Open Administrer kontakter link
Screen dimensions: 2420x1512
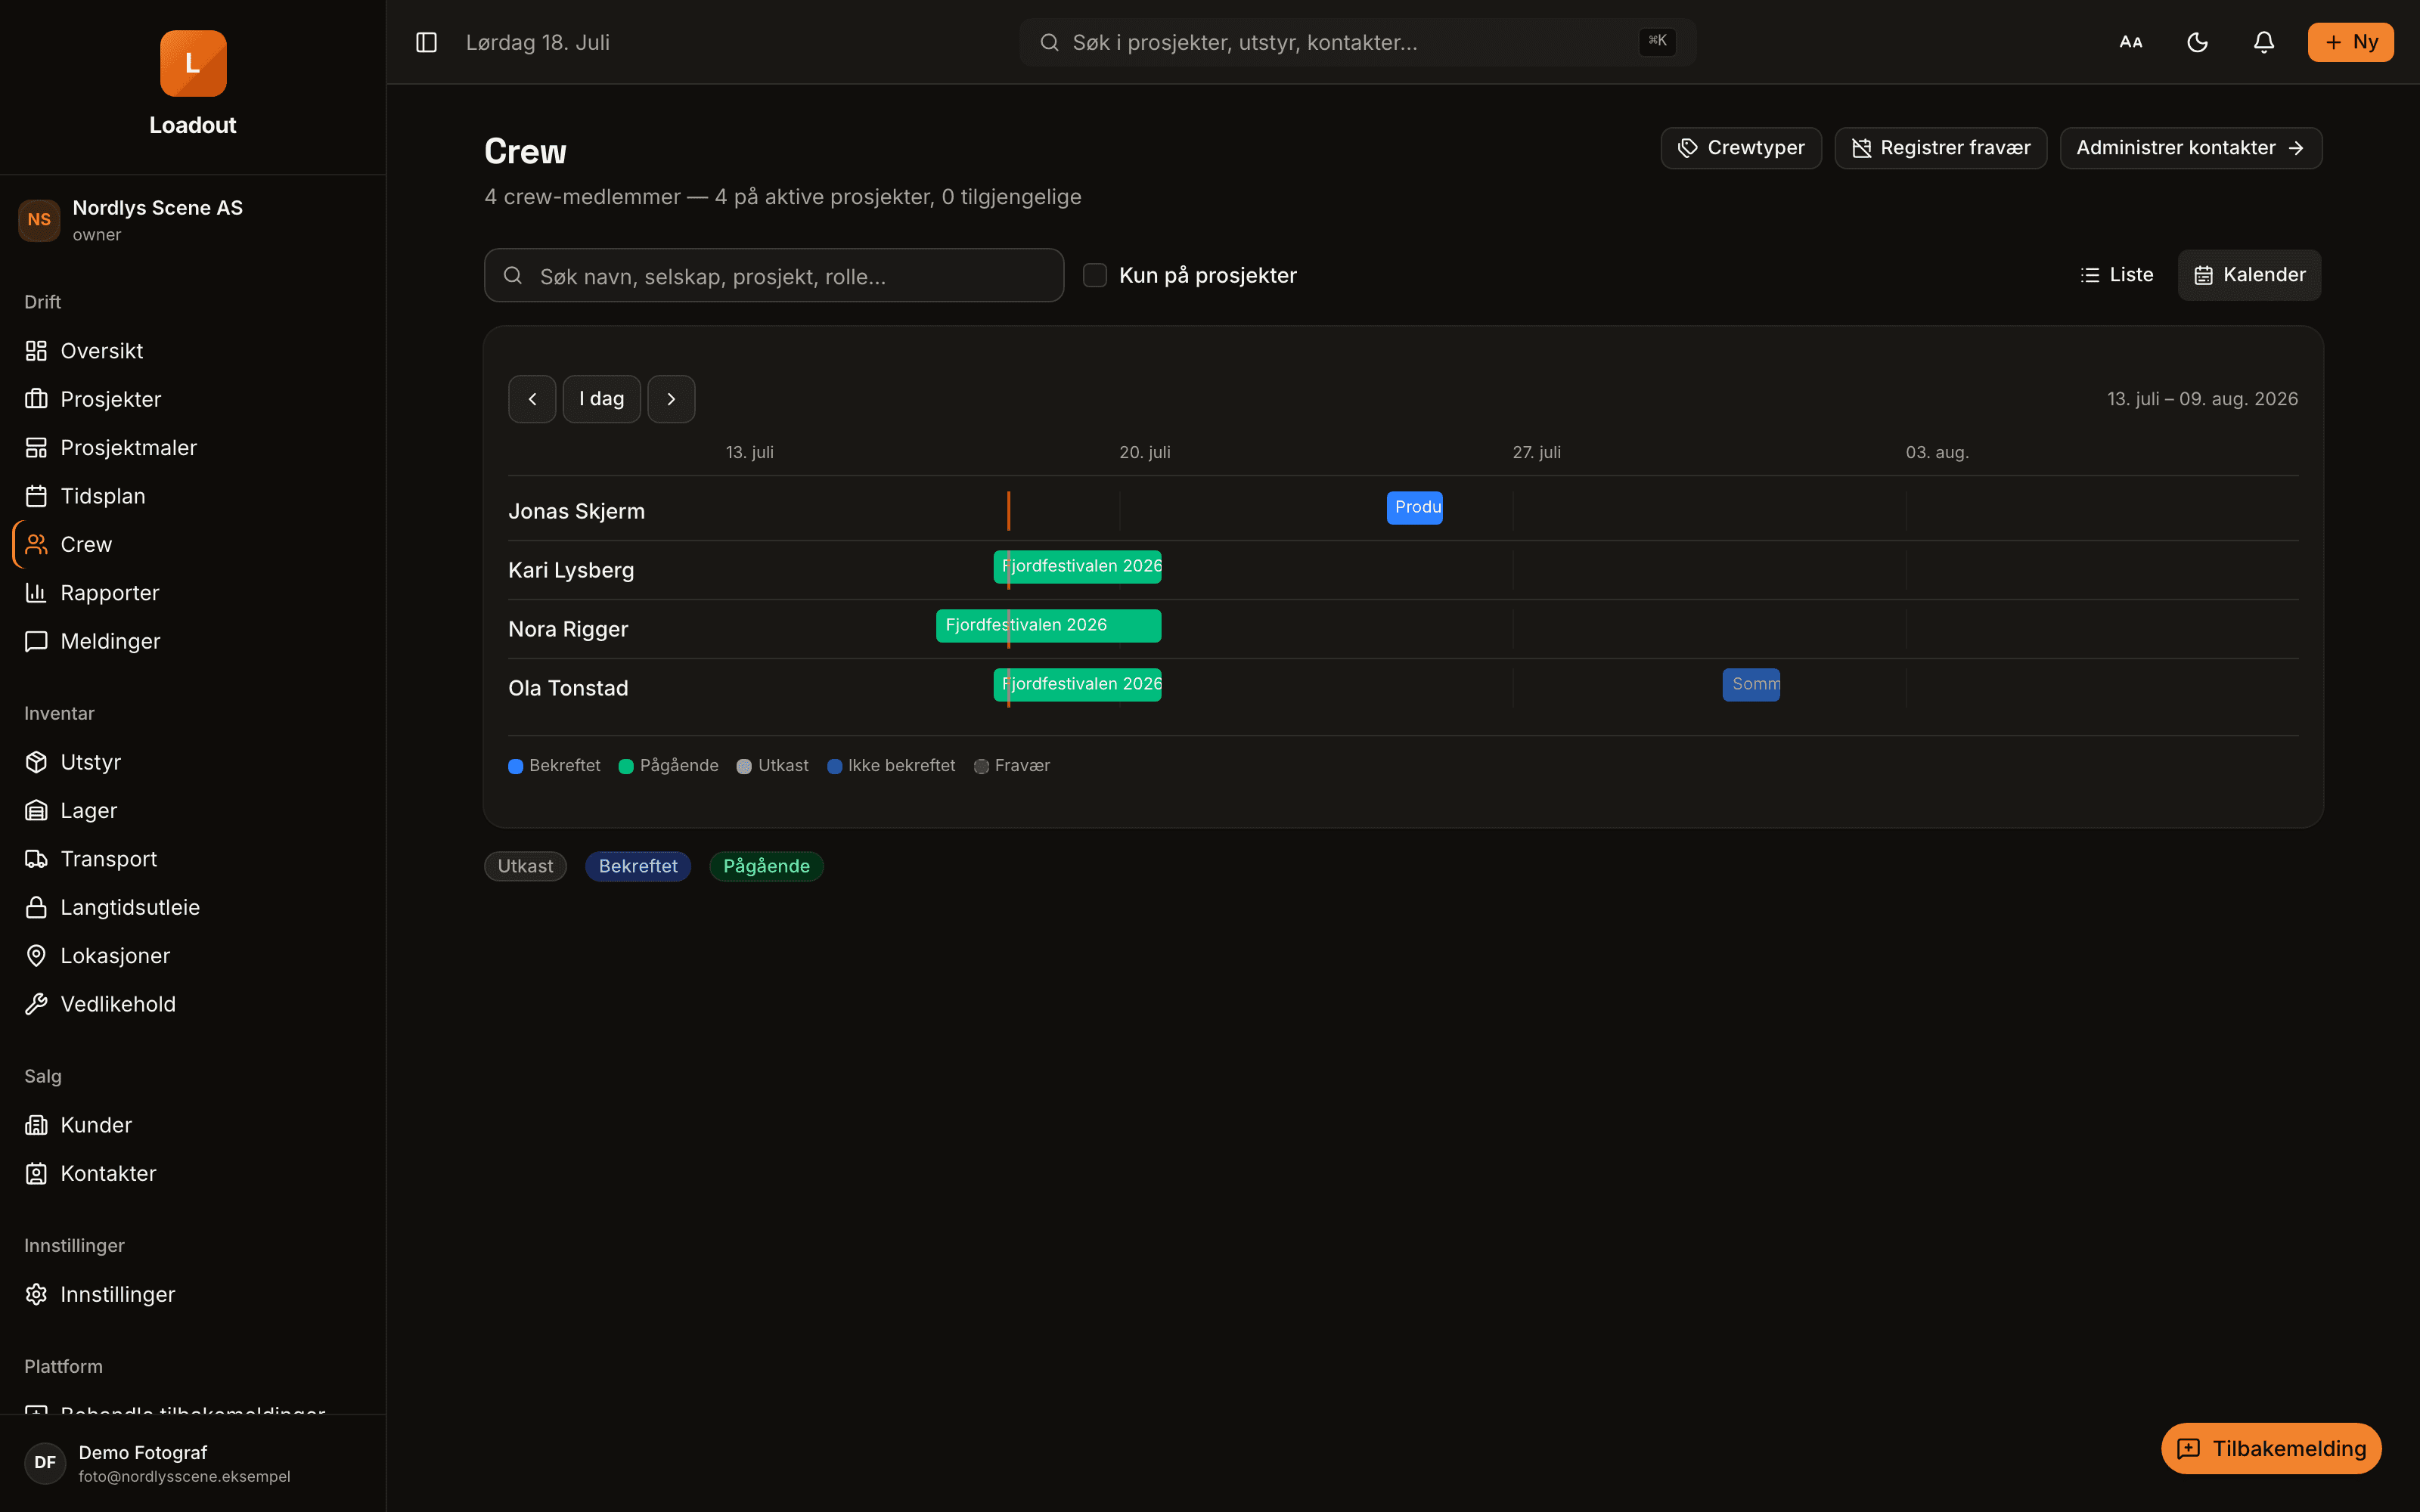pyautogui.click(x=2190, y=148)
